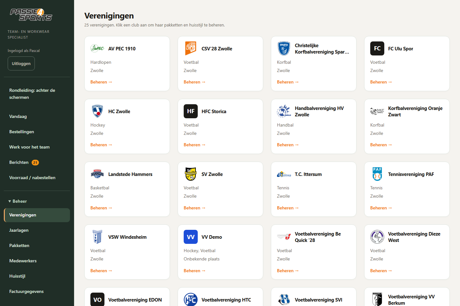This screenshot has width=460, height=306.
Task: Go to Vandaag in the sidebar
Action: pos(37,116)
